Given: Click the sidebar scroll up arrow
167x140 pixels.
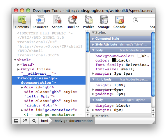Looking at the screenshot, I should (x=153, y=110).
